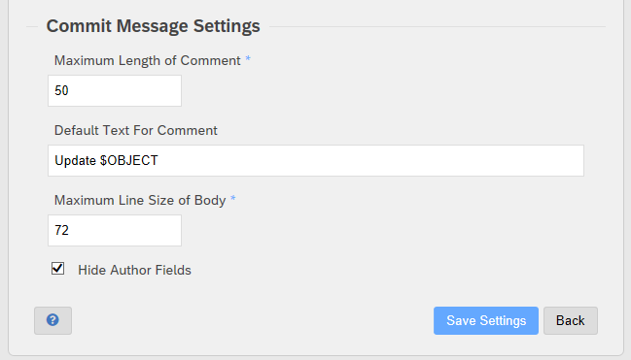Click the word Update in default comment field

[x=75, y=160]
